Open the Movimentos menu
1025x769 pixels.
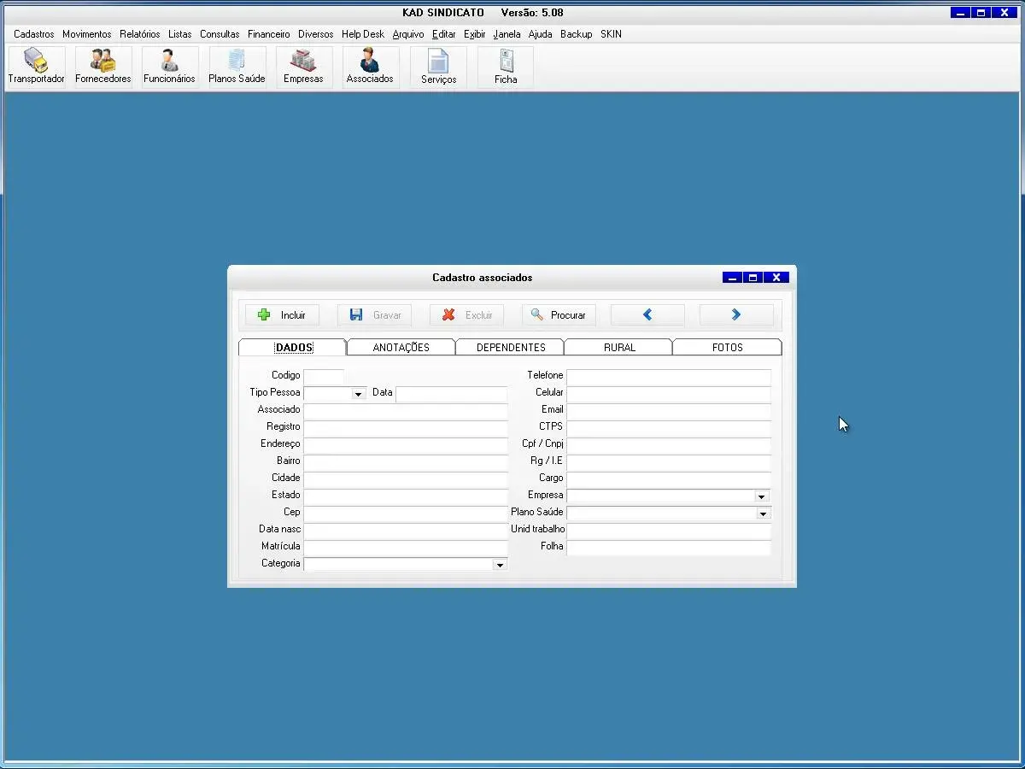[87, 34]
